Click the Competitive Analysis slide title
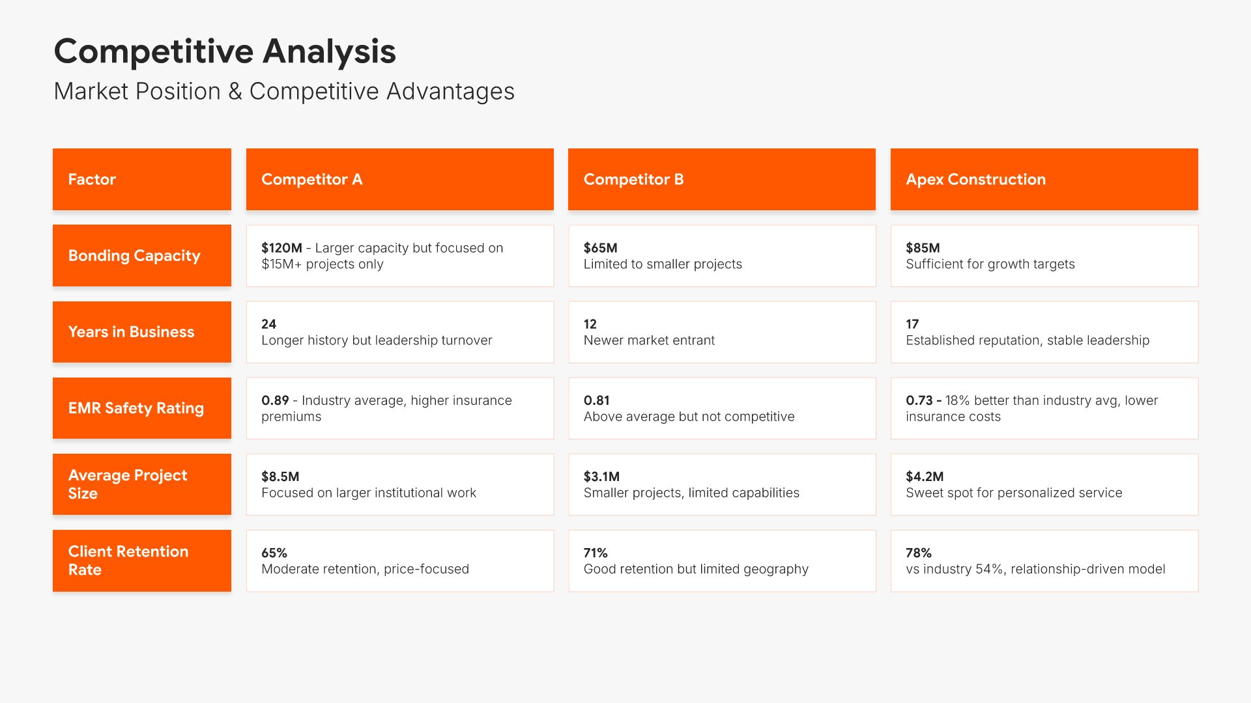This screenshot has width=1251, height=703. (x=225, y=51)
